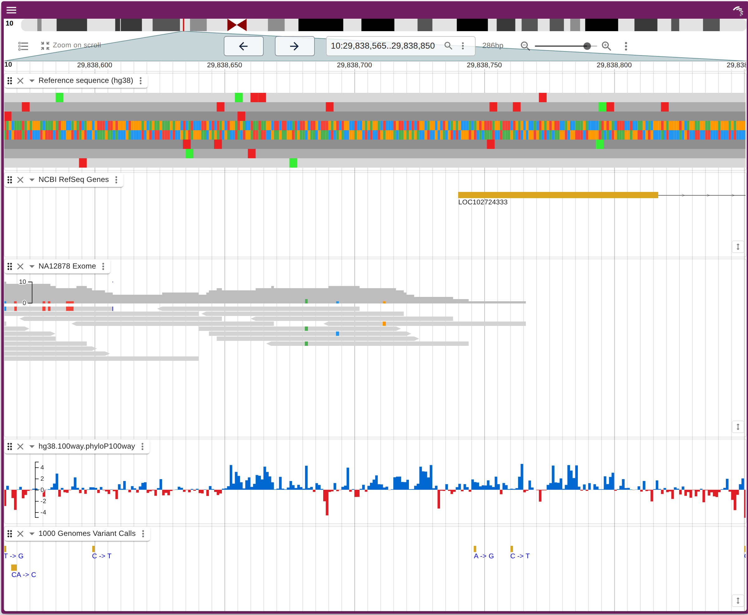This screenshot has height=615, width=748.
Task: Close the NA12878 Exome track
Action: pyautogui.click(x=21, y=266)
